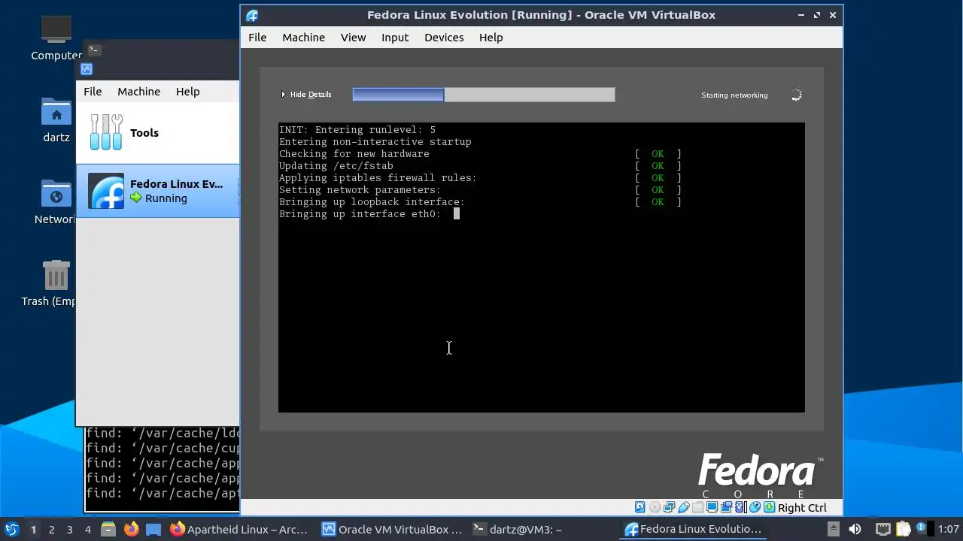Launch the file manager from taskbar
Screen dimensions: 963x541
[108, 529]
